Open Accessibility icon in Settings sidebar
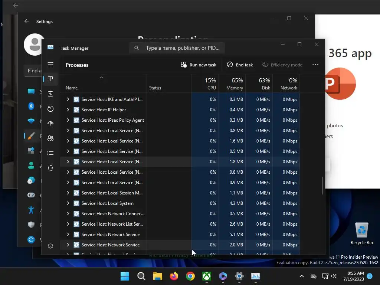Image resolution: width=380 pixels, height=285 pixels. tap(31, 210)
